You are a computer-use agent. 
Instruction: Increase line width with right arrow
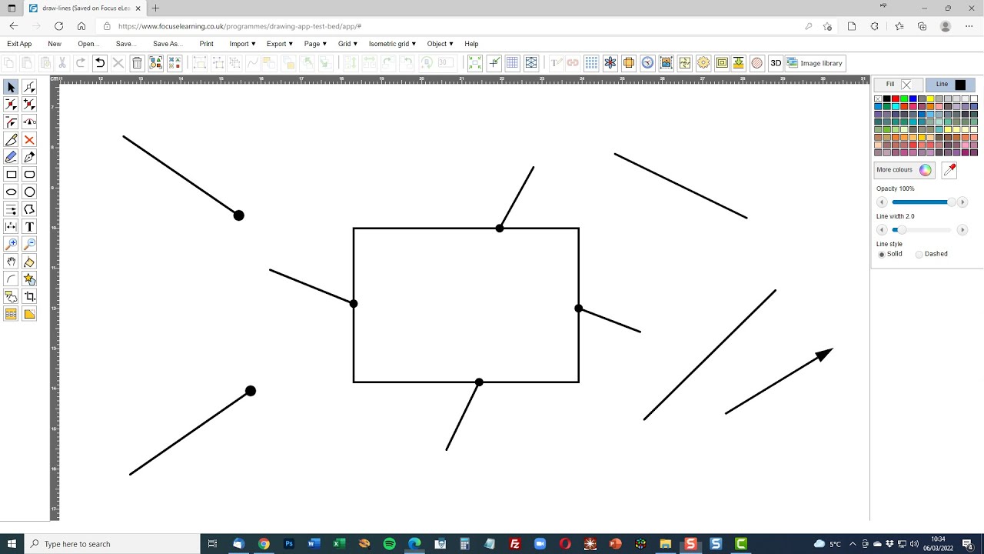point(962,230)
